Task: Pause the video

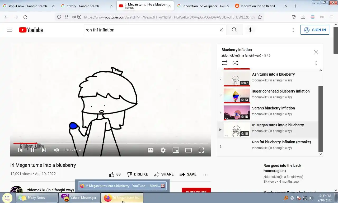Action: point(32,150)
